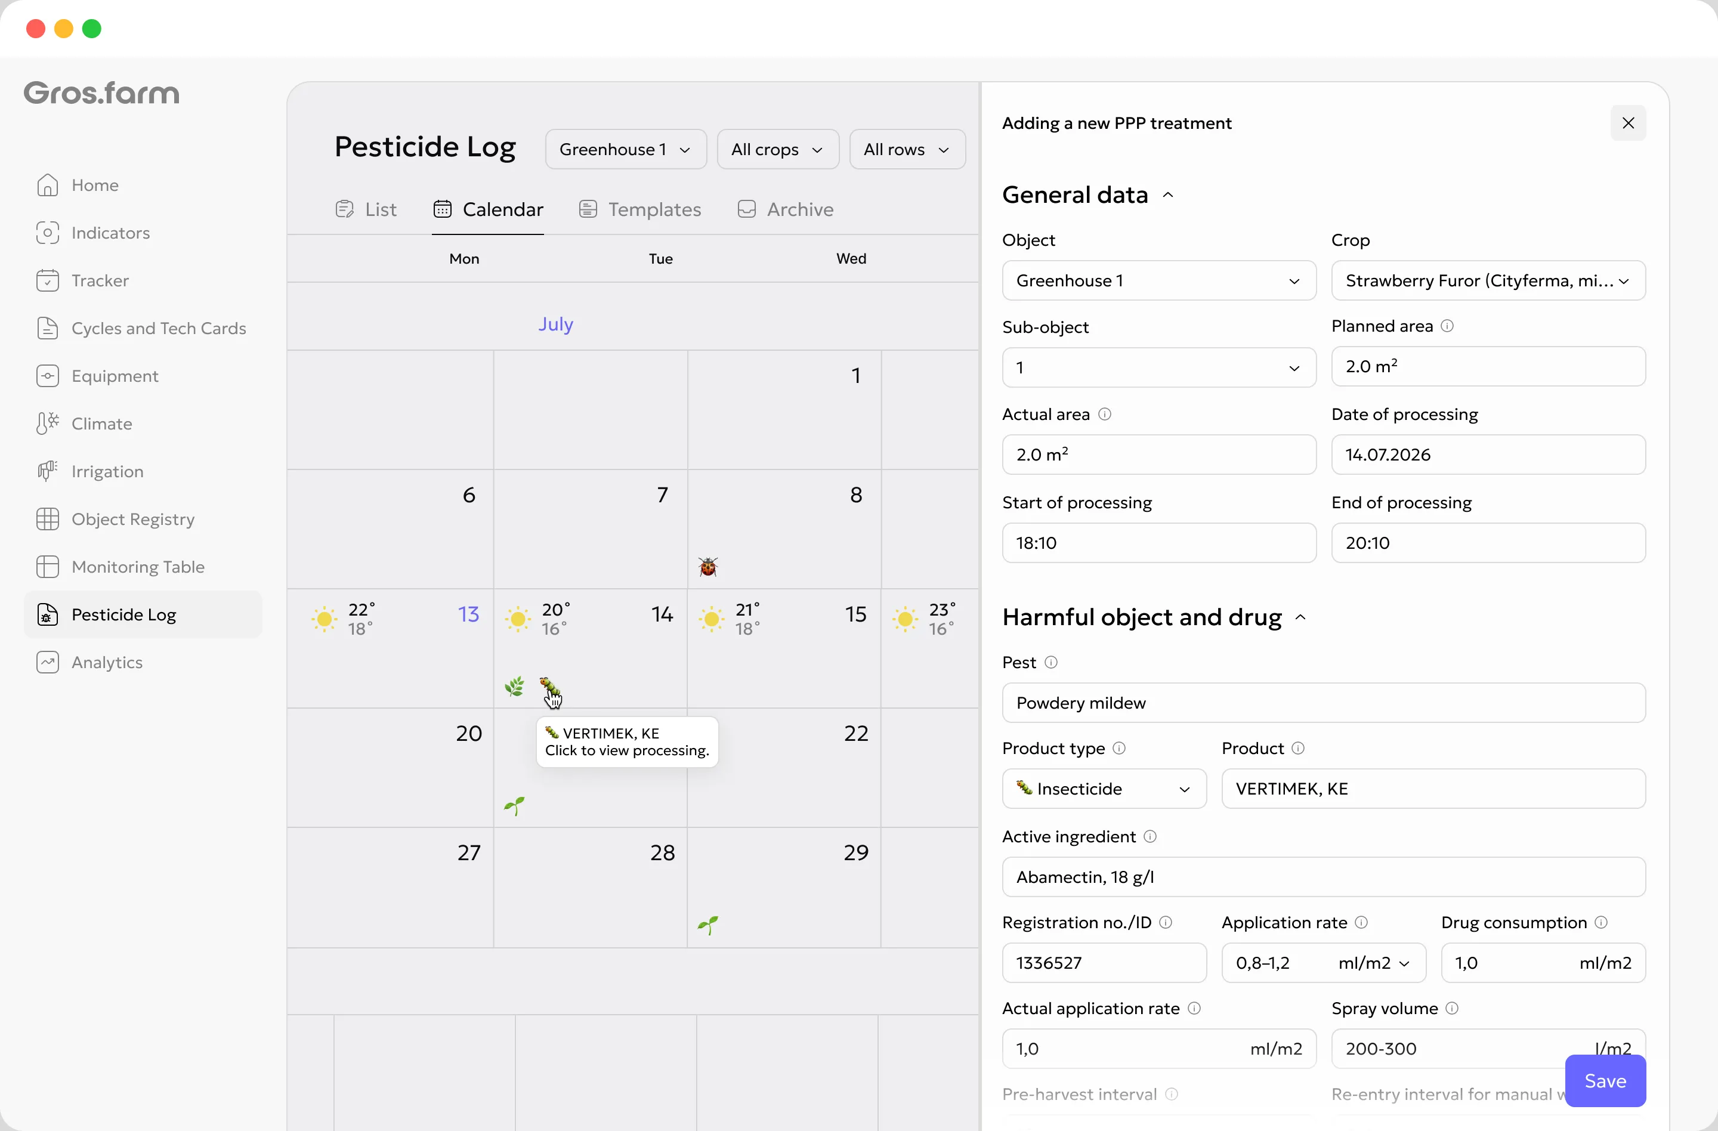Go to the Tracker page

82,281
